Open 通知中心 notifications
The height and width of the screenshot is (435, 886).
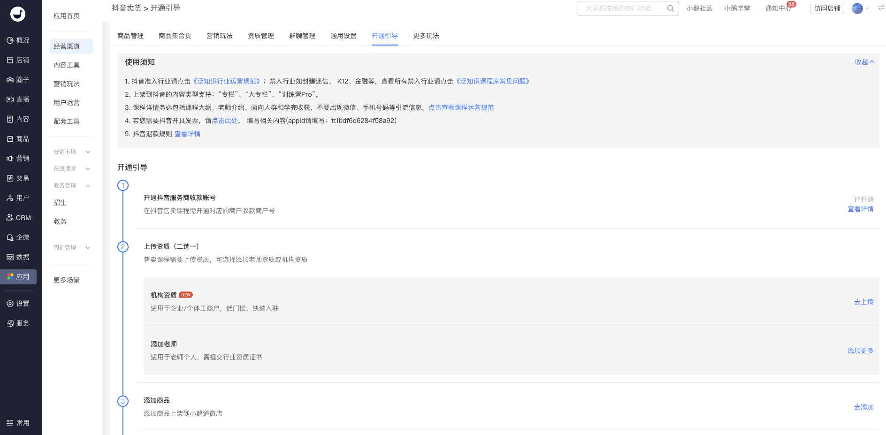778,8
